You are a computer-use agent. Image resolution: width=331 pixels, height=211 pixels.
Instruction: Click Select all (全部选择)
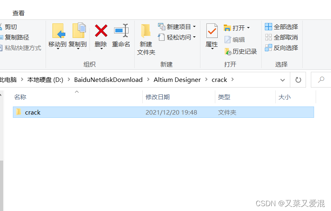pos(281,27)
